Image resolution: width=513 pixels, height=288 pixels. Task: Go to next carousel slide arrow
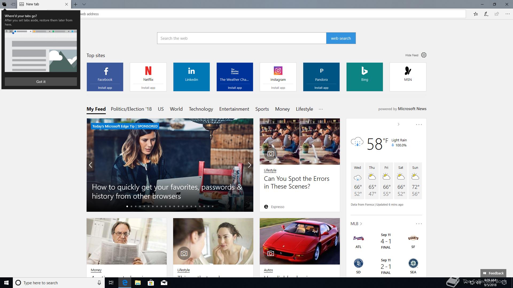(x=249, y=165)
